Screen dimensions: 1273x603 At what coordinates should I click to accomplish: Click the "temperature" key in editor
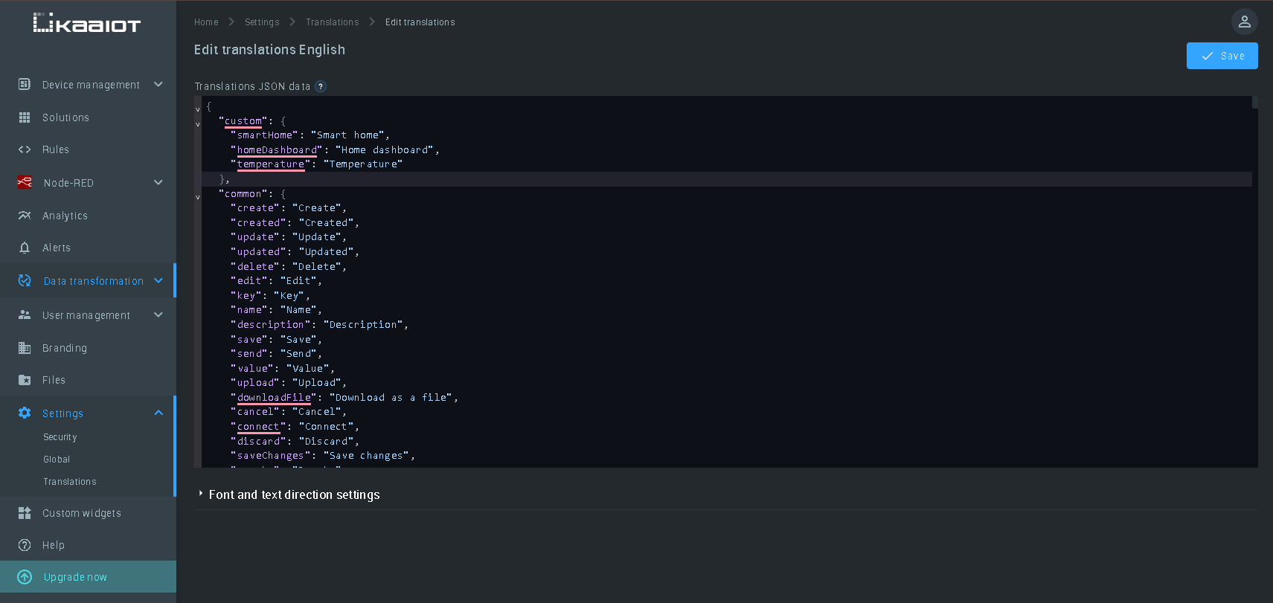point(271,164)
